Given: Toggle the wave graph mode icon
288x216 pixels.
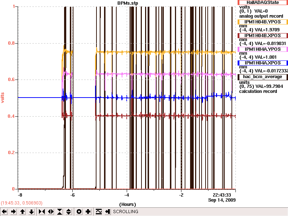Looking at the screenshot, I should [x=99, y=212].
